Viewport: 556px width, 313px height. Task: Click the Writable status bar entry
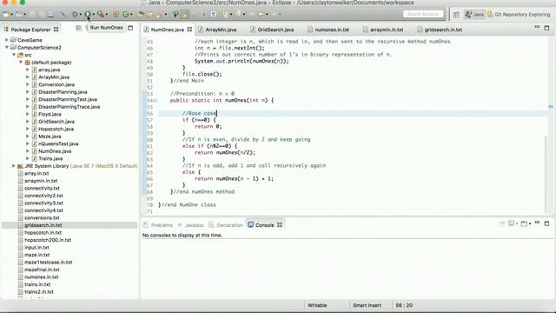pyautogui.click(x=317, y=305)
